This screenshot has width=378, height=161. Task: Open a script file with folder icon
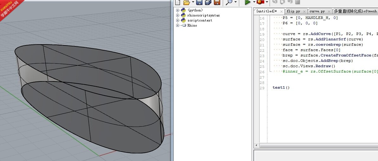click(x=186, y=2)
